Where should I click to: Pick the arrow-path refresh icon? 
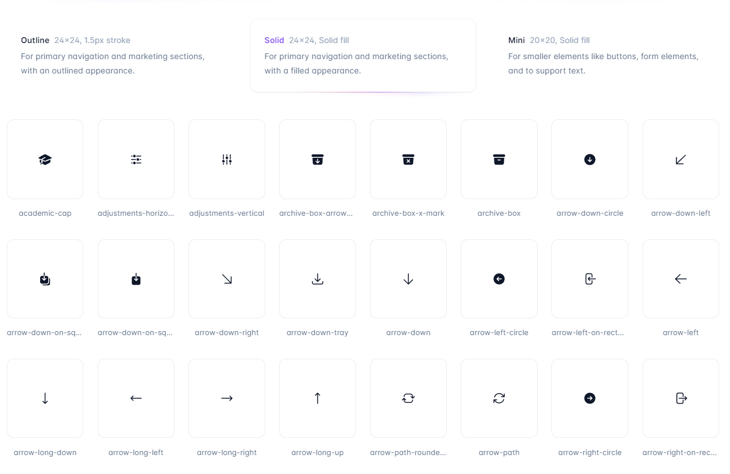[x=499, y=398]
